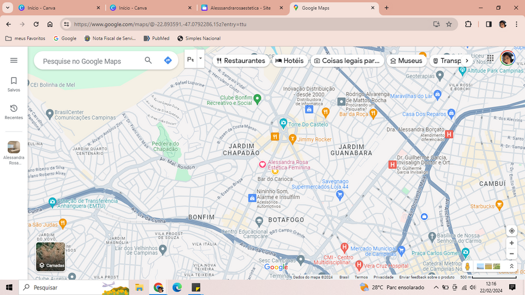Click the address bar URL
This screenshot has width=525, height=295.
[x=160, y=24]
